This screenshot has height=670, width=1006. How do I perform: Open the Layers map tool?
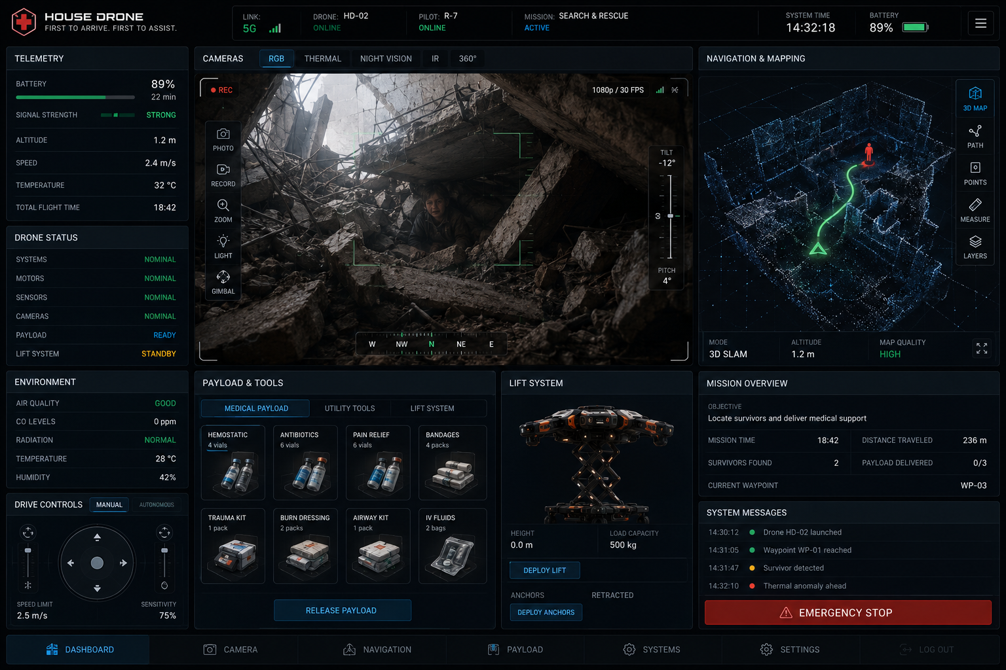point(975,247)
